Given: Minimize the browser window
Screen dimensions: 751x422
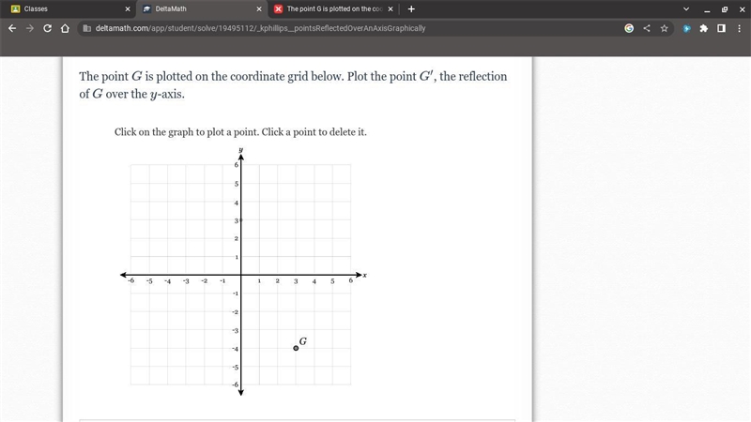Looking at the screenshot, I should (x=707, y=8).
